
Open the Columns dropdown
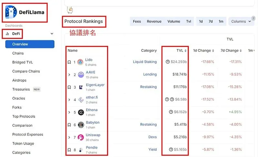coord(241,22)
